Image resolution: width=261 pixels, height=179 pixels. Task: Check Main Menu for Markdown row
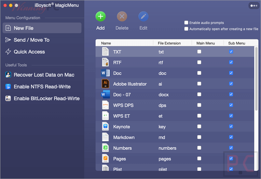(x=199, y=137)
